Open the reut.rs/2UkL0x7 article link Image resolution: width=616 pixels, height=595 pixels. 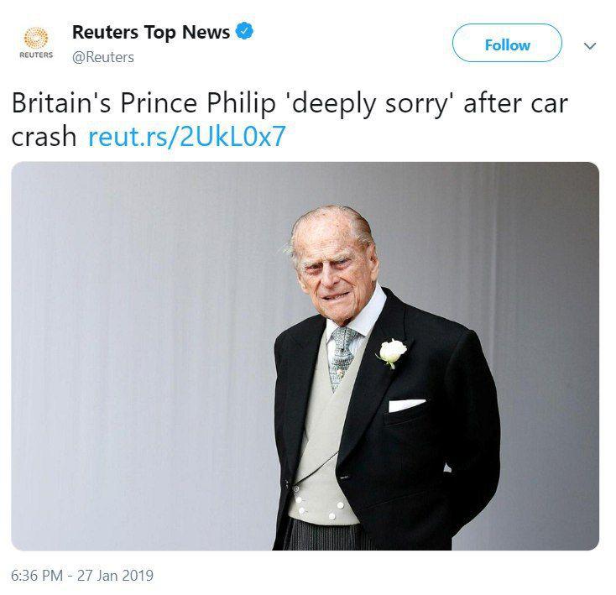pyautogui.click(x=186, y=137)
